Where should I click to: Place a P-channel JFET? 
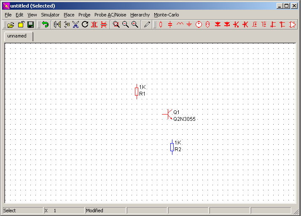point(282,24)
